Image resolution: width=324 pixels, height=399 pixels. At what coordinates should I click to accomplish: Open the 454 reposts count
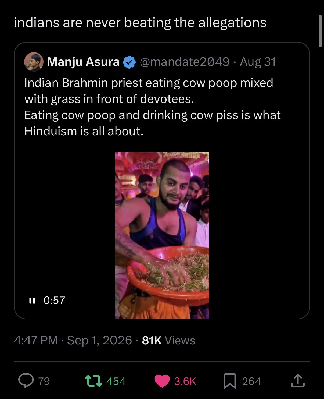[x=116, y=381]
